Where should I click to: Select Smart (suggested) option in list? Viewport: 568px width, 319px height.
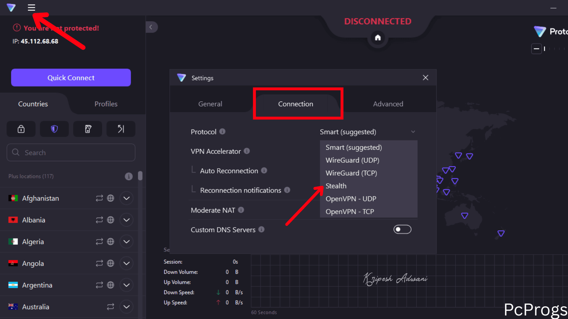coord(368,147)
